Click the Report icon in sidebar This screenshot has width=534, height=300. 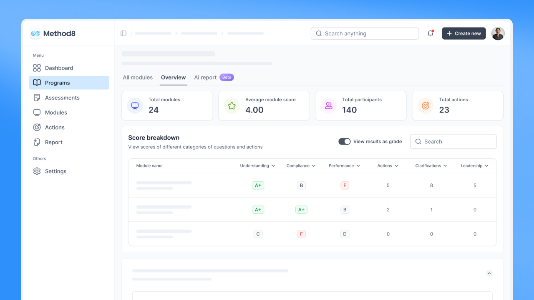point(37,142)
